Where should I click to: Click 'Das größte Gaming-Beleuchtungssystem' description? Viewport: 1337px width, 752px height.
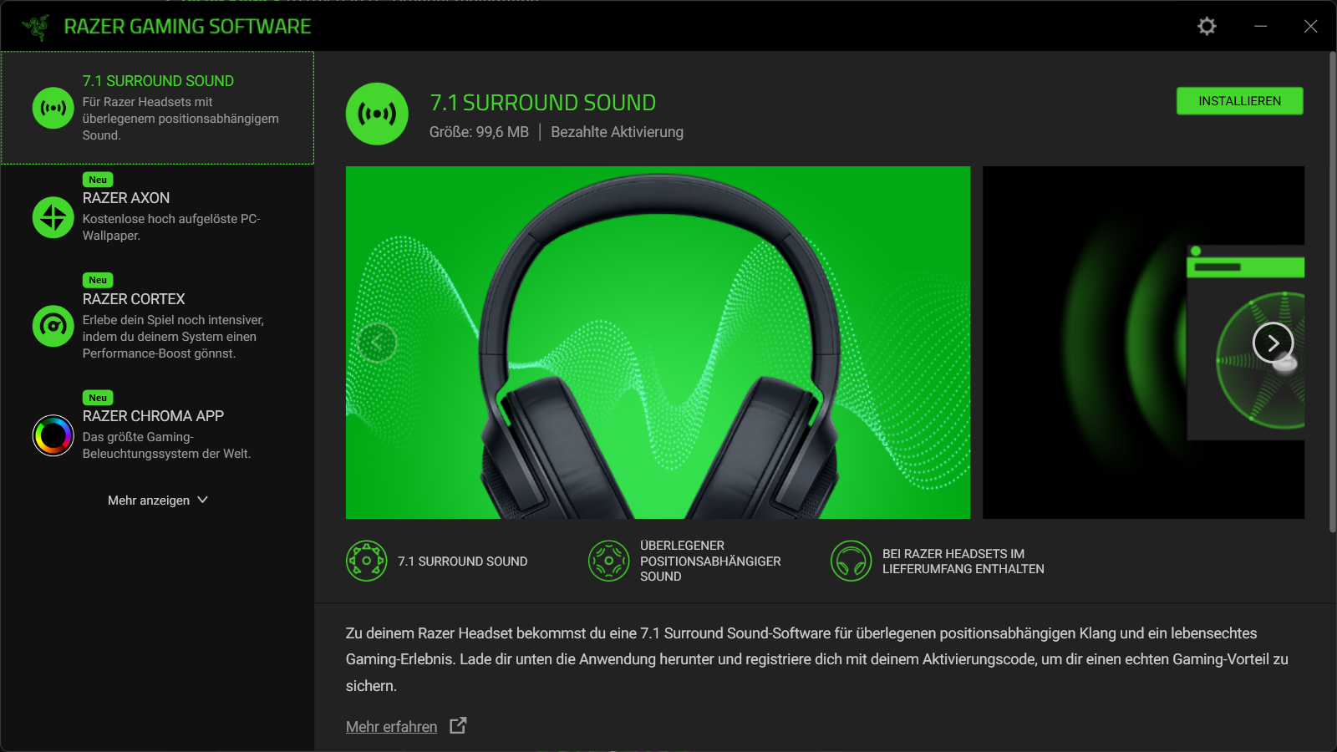(166, 445)
